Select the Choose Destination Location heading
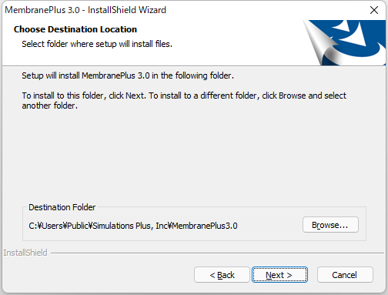Viewport: 388px width, 295px height. click(x=75, y=29)
